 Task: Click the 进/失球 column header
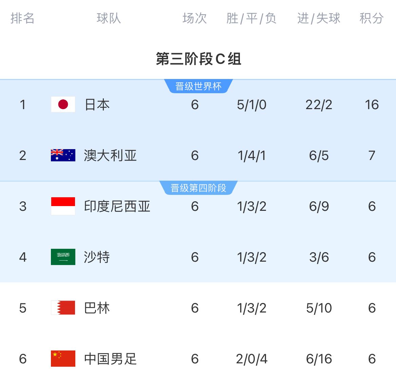click(319, 18)
